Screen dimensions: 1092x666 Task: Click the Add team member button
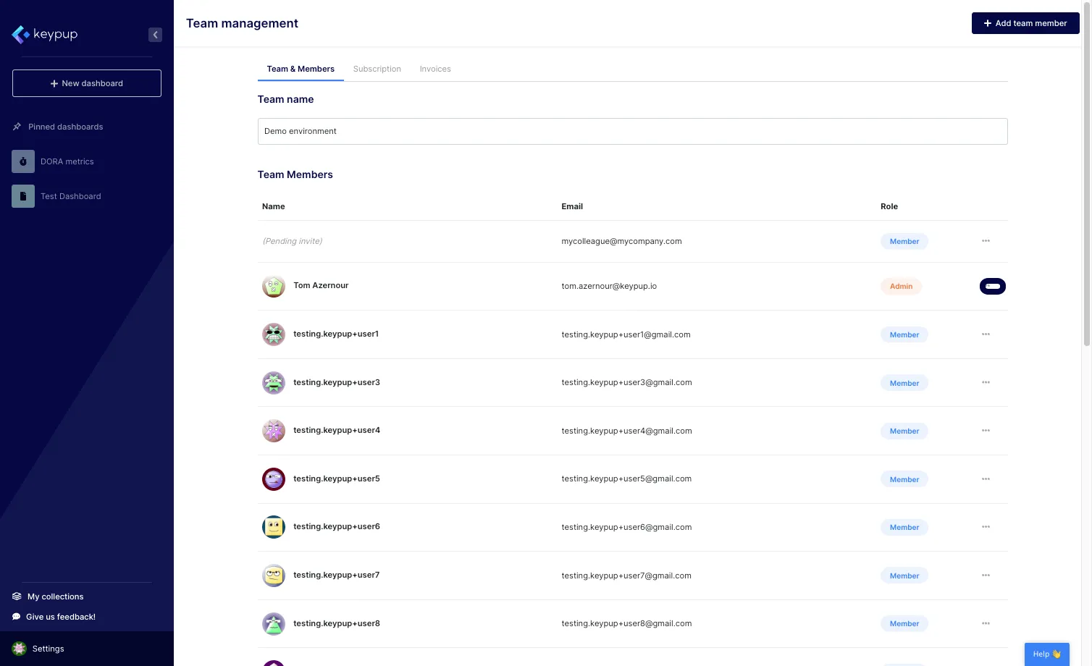1025,22
